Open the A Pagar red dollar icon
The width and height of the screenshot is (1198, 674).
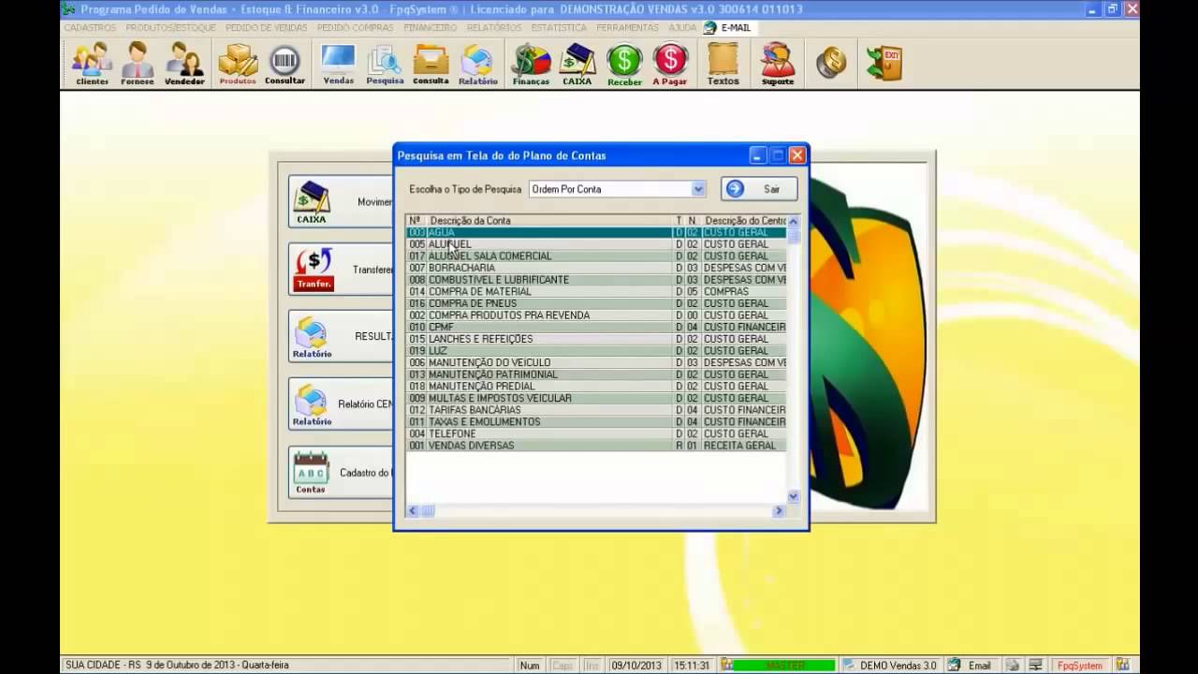pyautogui.click(x=670, y=64)
